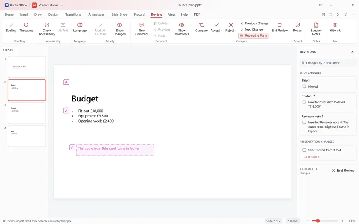The image size is (359, 224).
Task: Go to Previous Change
Action: [x=254, y=23]
